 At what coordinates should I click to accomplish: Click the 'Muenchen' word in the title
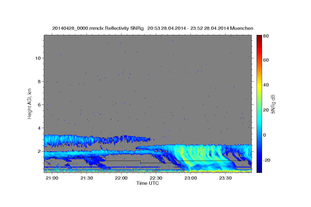coord(242,28)
